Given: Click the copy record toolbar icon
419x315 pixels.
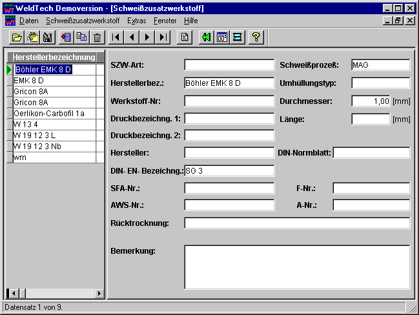Looking at the screenshot, I should (81, 37).
